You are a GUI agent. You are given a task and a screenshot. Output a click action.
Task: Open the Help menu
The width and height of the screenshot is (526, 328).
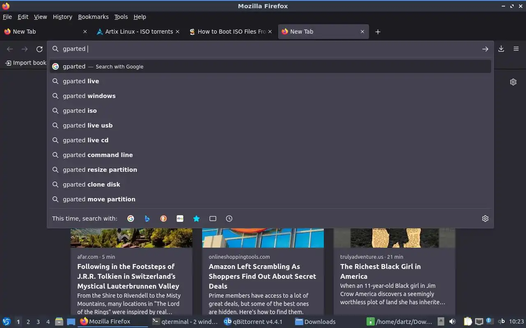point(140,17)
